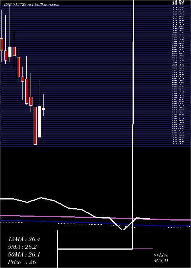The width and height of the screenshot is (191, 268).
Task: Click the BSE 513729 ns1.bullkhan.com title text
Action: pos(32,5)
